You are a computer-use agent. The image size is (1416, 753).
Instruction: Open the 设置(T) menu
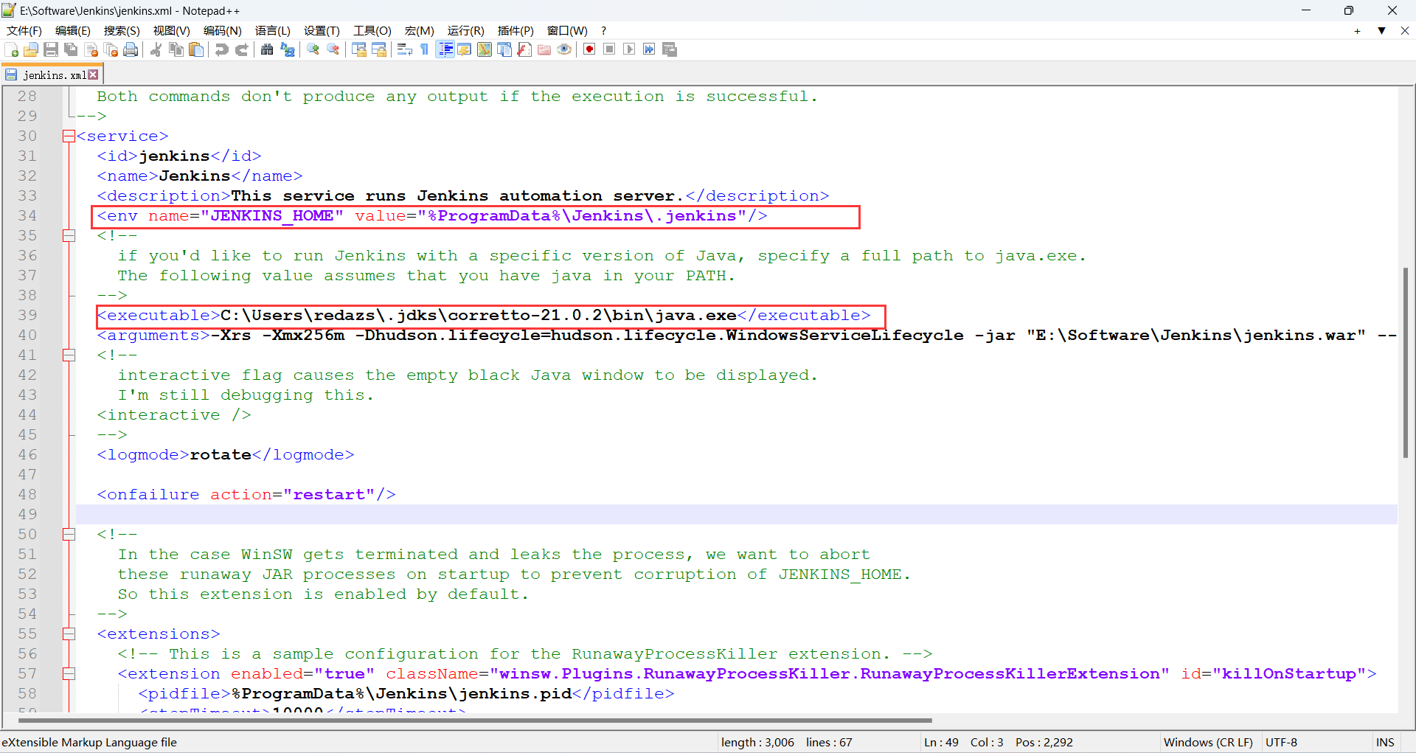click(322, 30)
